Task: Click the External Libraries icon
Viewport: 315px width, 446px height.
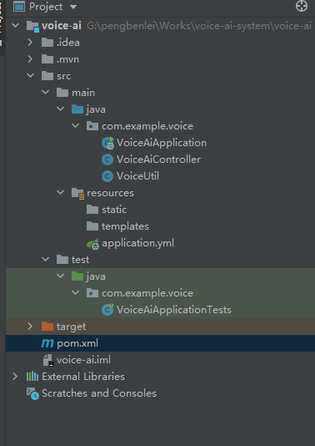Action: (x=32, y=377)
